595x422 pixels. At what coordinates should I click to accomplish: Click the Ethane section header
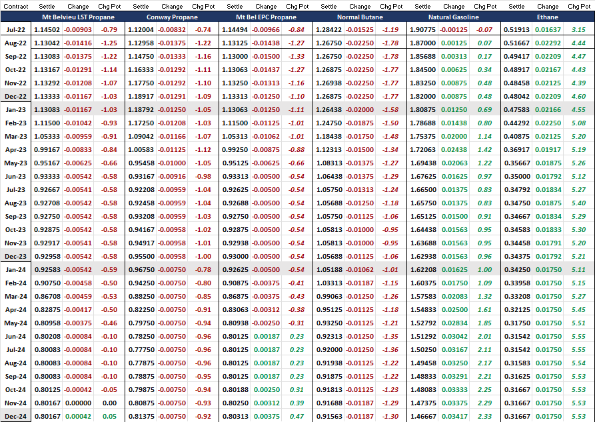[547, 17]
